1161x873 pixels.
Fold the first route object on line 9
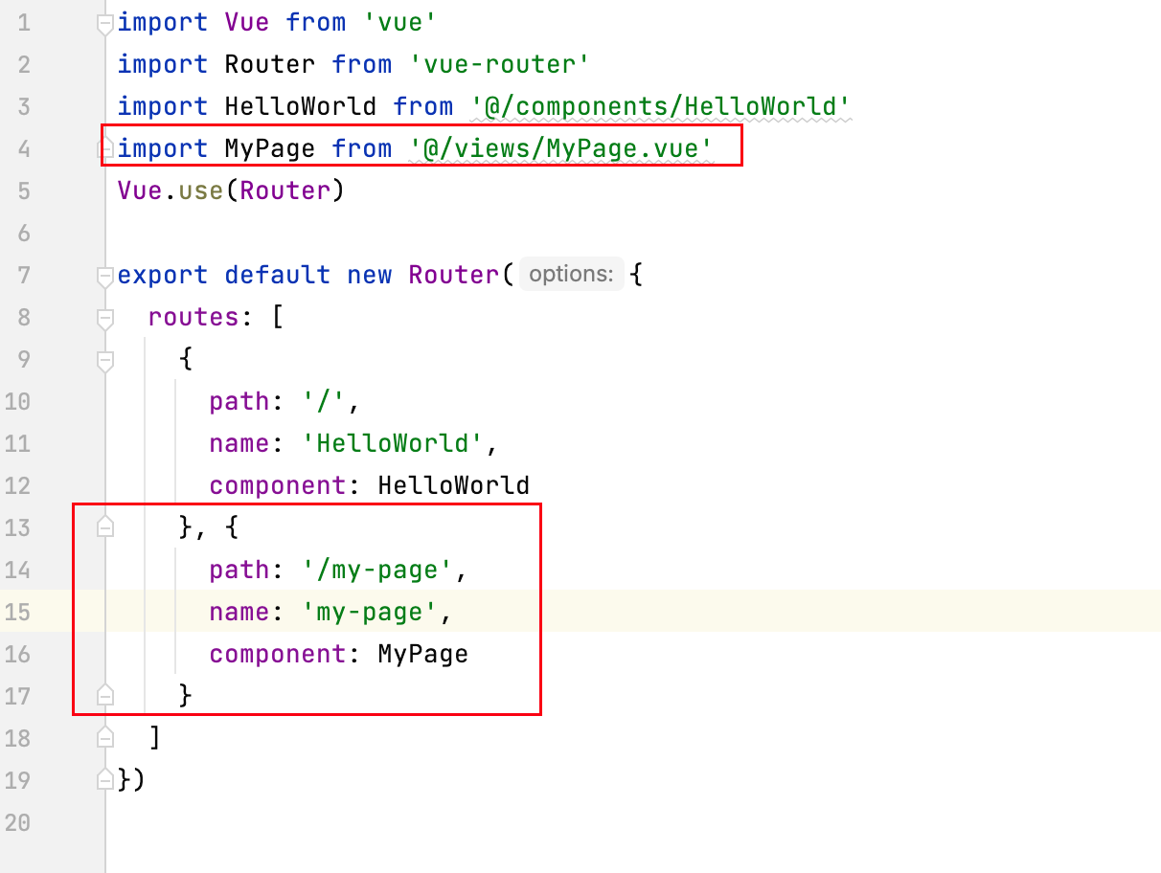pos(105,360)
